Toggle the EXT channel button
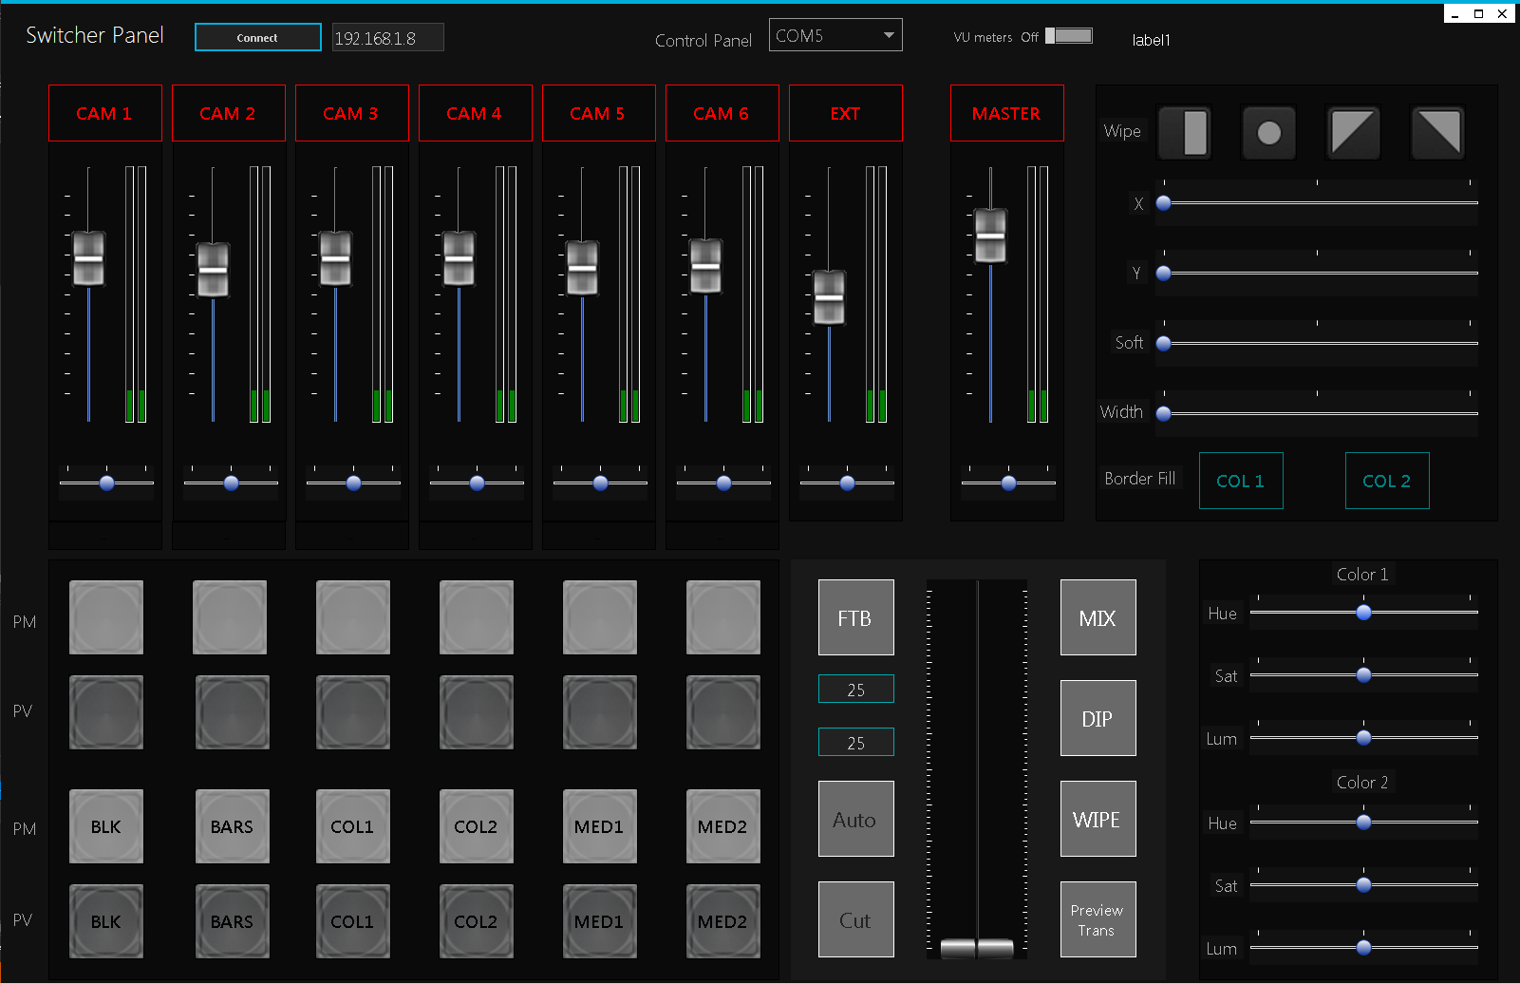 (x=846, y=113)
